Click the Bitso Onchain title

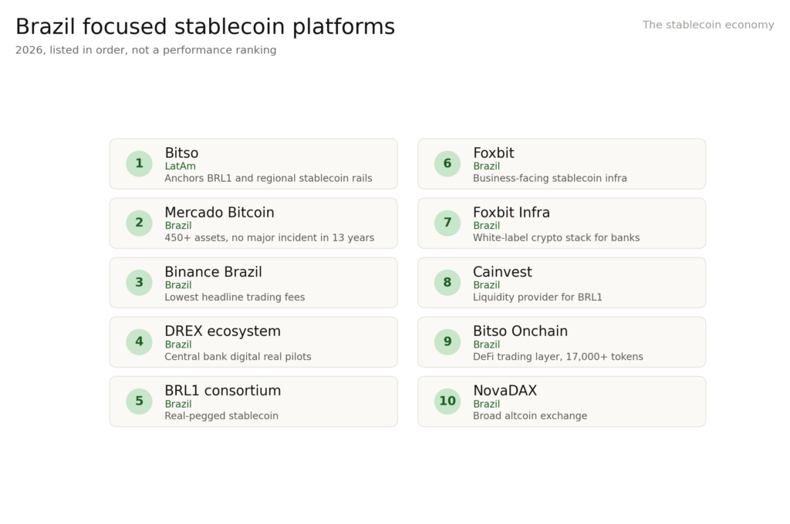[521, 331]
